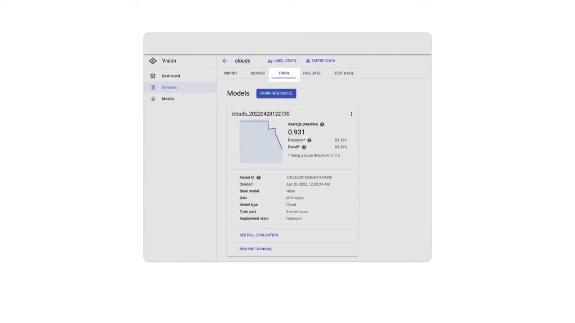
Task: Open the Test & Use tab
Action: 344,73
